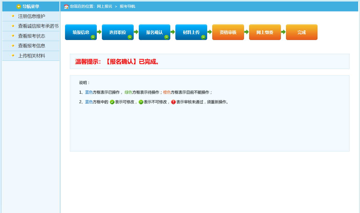Viewport: 360px width, 213px height.
Task: Collapse the 导航菜单 yellow arrow icon
Action: pos(19,7)
